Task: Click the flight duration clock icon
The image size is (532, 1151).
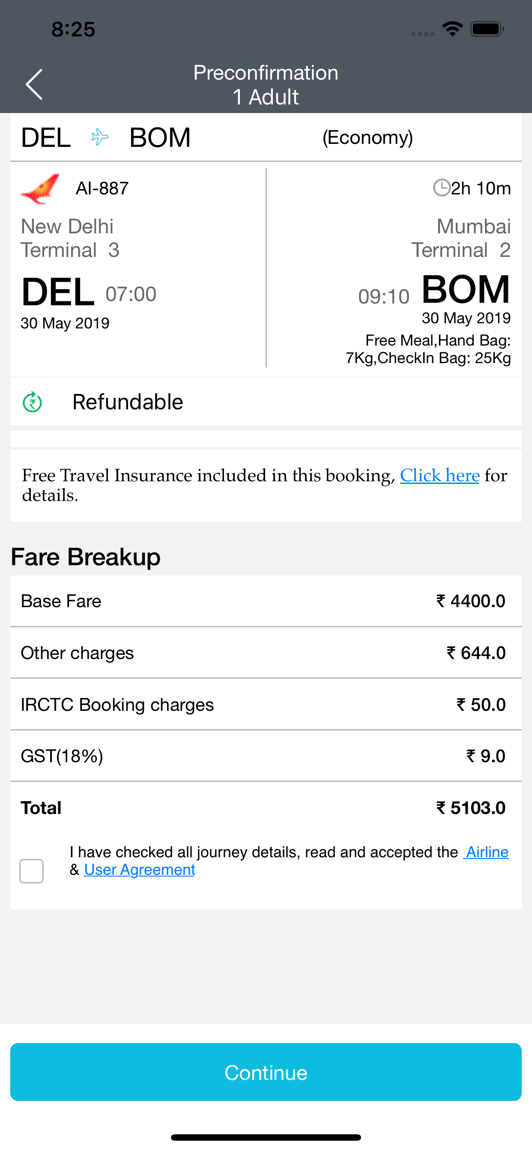Action: (441, 188)
